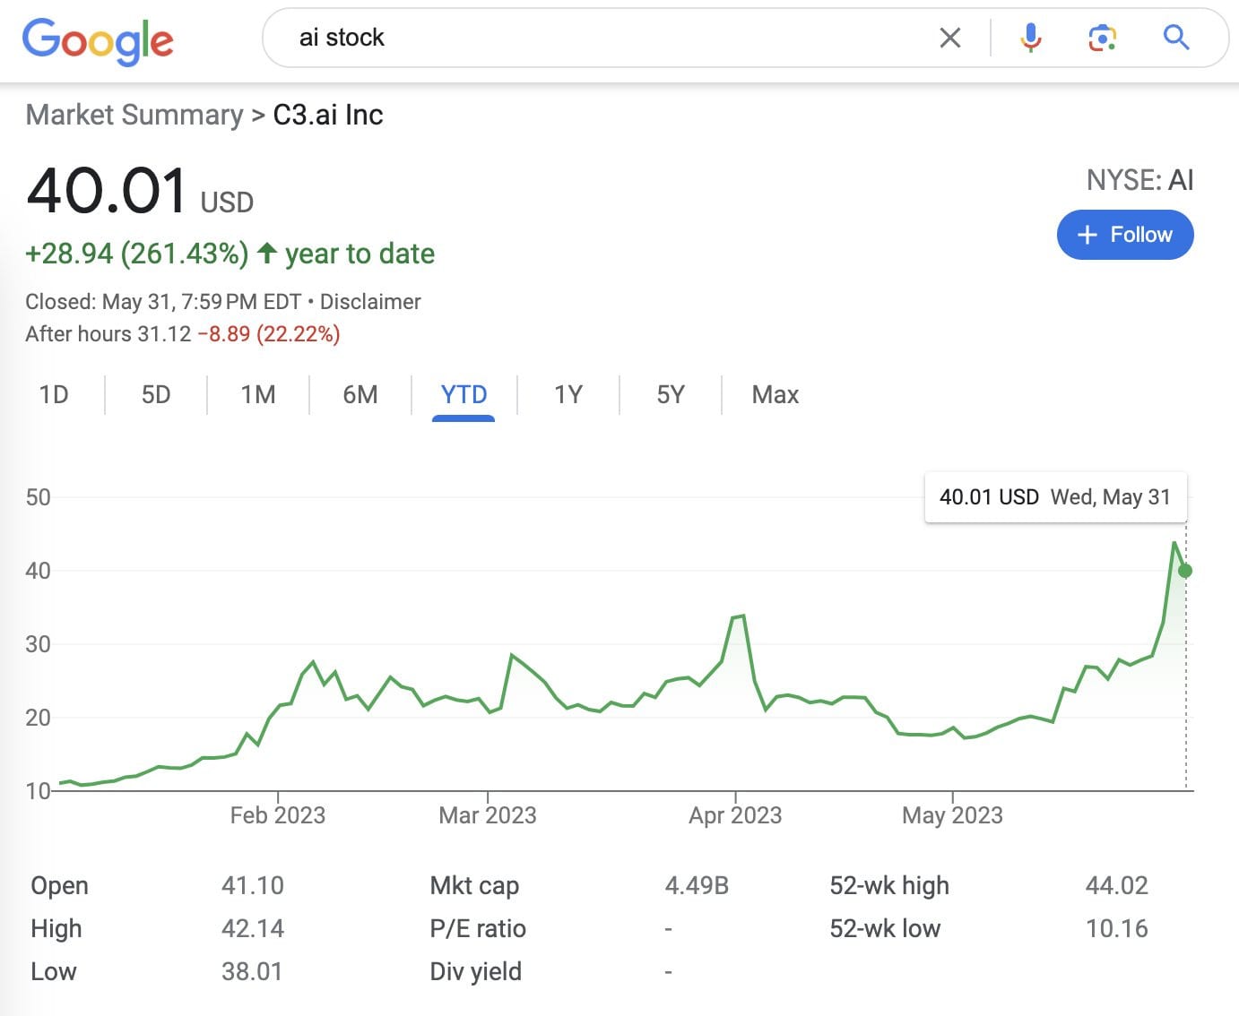Screen dimensions: 1239x1016
Task: Follow the C3.ai stock
Action: [x=1125, y=235]
